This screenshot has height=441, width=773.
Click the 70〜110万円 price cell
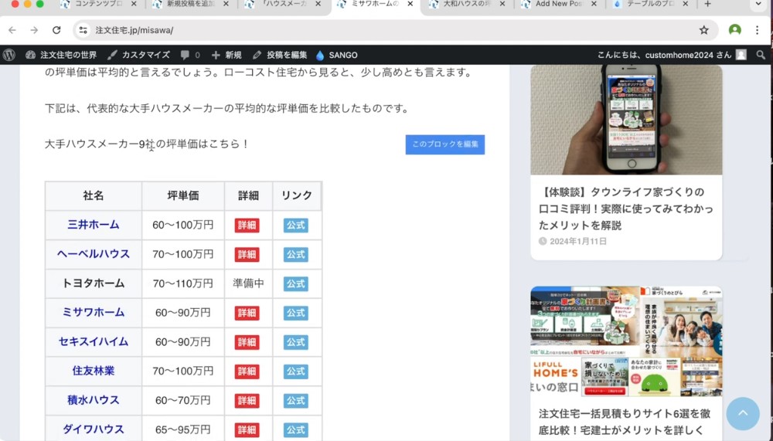183,283
